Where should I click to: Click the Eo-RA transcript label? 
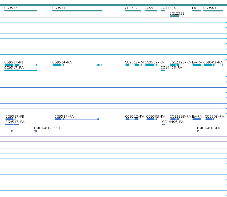(x=197, y=62)
